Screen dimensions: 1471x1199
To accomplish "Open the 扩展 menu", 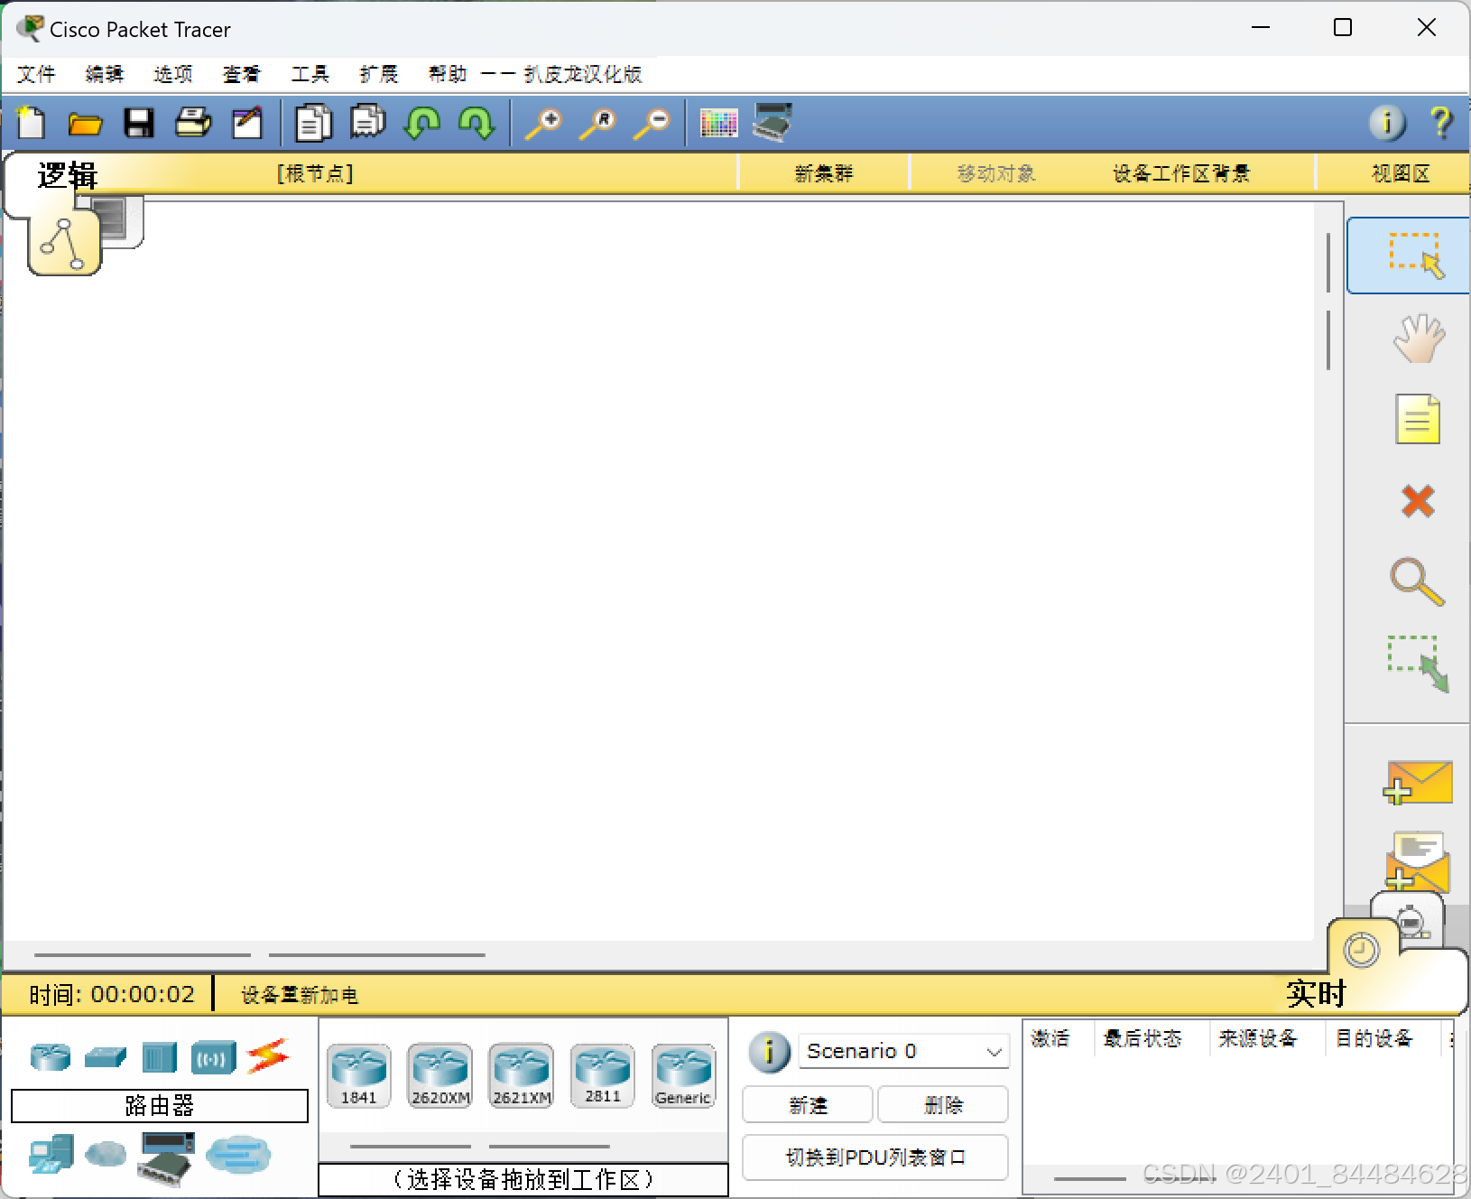I will tap(379, 74).
